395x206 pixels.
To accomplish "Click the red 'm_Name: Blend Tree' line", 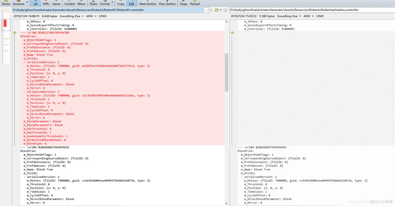I will point(38,55).
